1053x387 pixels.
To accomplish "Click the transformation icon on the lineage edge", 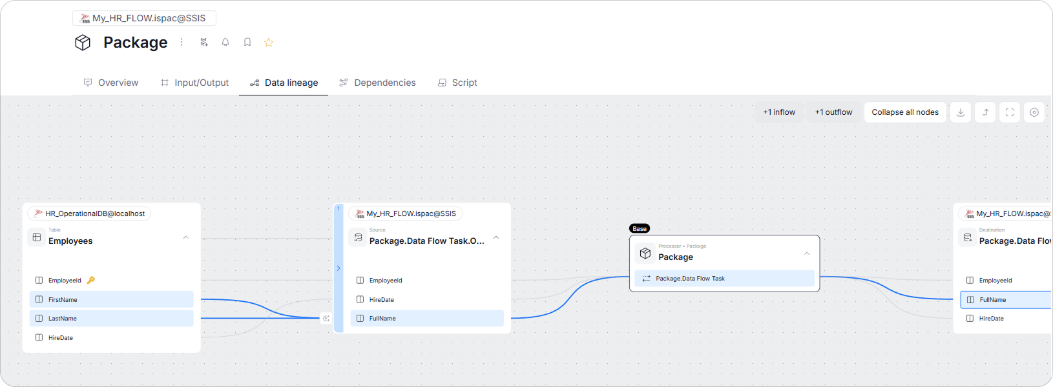I will click(326, 318).
